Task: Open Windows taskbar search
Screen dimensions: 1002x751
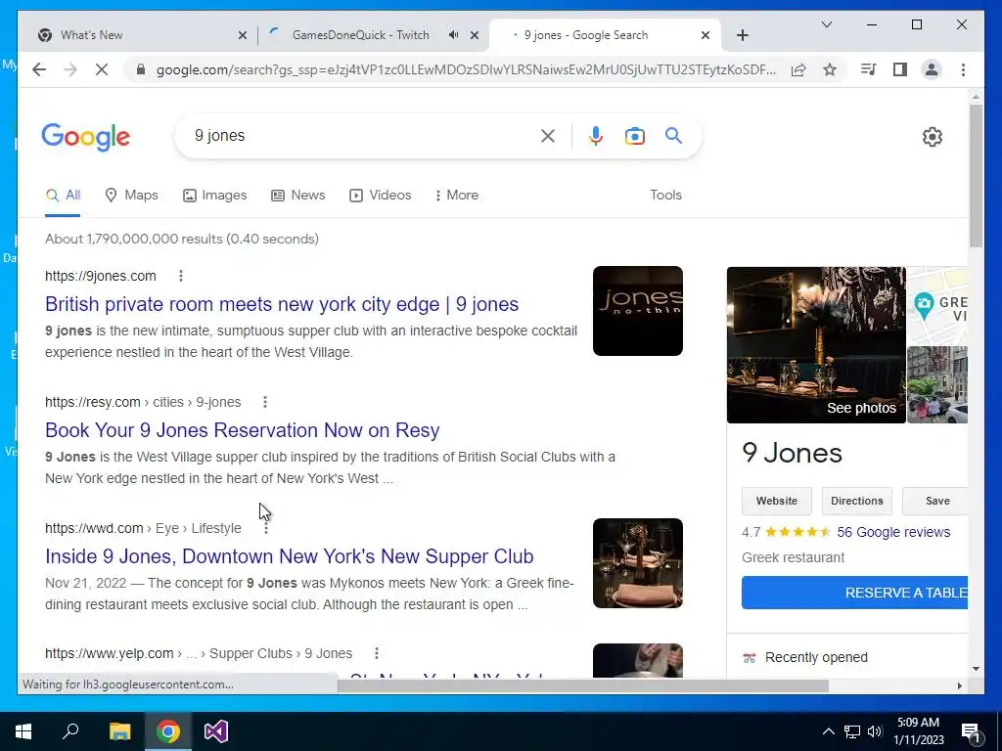Action: coord(70,731)
